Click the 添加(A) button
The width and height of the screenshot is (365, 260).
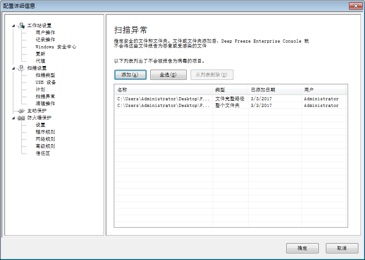tap(130, 75)
